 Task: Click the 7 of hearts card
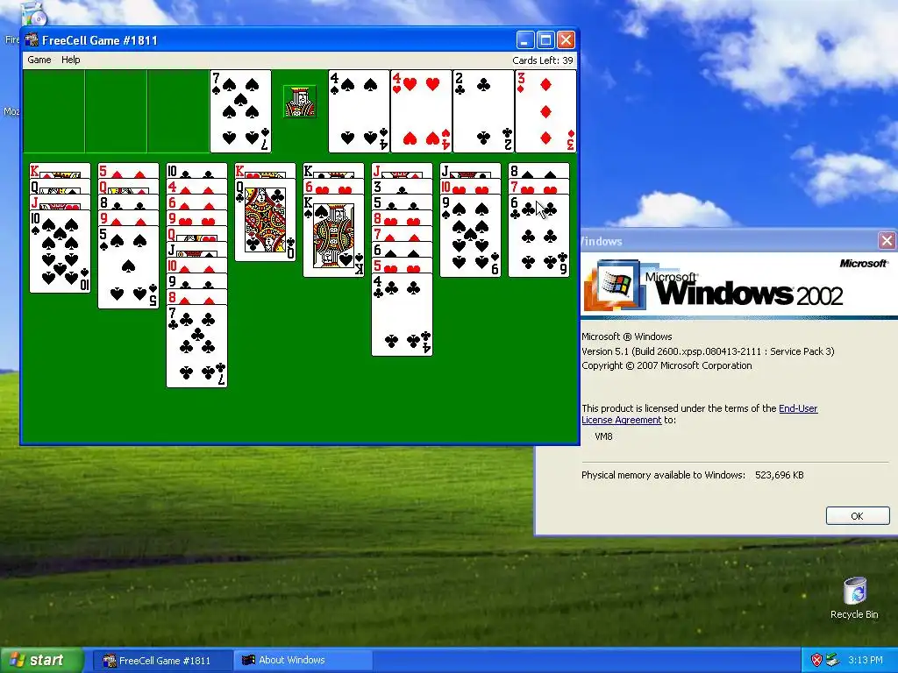539,187
